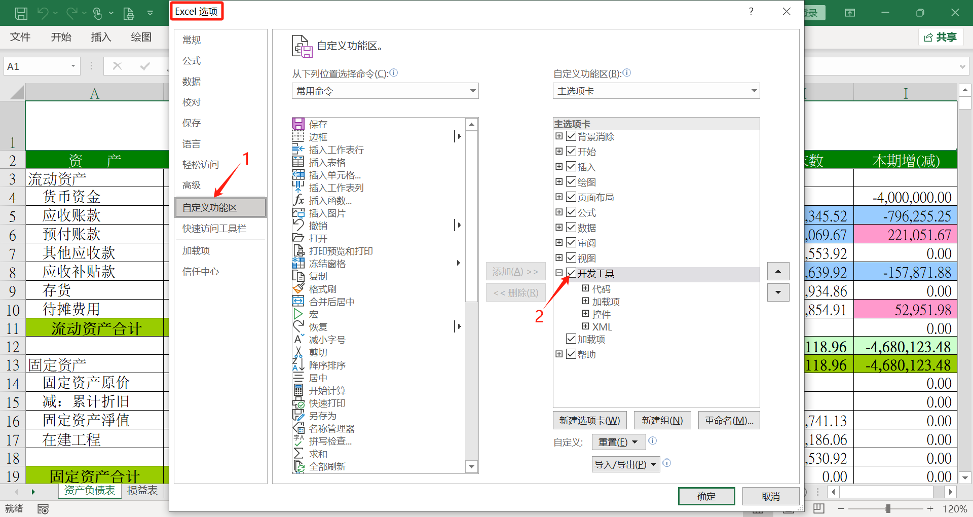
Task: Expand the 数据 tab node
Action: 559,227
